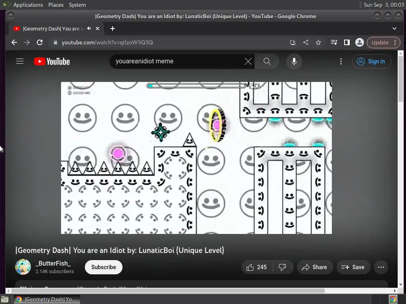Click the clock showing Sun Sep 3
Screen dimensions: 406x304
click(383, 5)
